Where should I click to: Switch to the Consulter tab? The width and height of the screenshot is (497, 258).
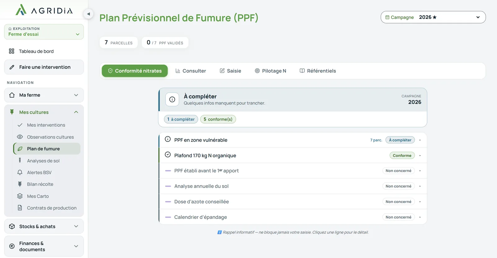(x=191, y=71)
